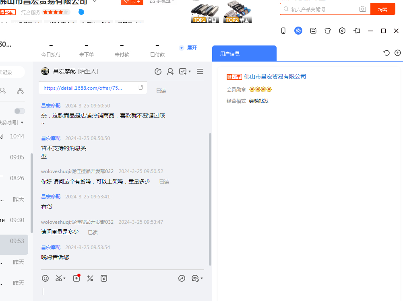Screen dimensions: 403x301
Task: Select the conversation timed 09:05
Action: tap(14, 157)
